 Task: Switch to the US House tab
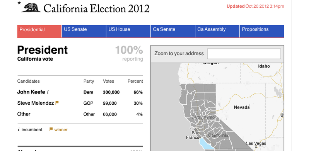(x=128, y=31)
